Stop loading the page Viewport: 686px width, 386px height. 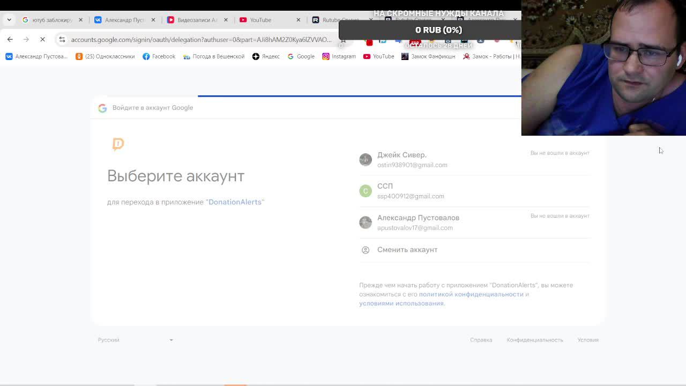click(x=42, y=39)
